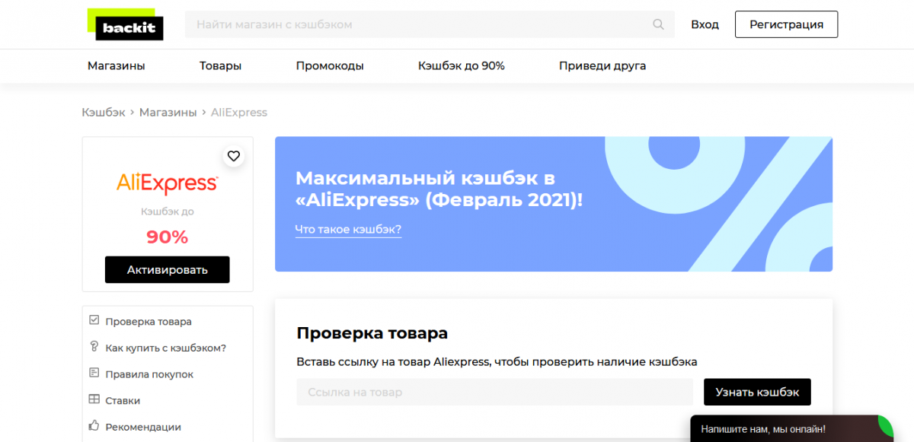Click the Правила покупок document icon

pyautogui.click(x=94, y=374)
